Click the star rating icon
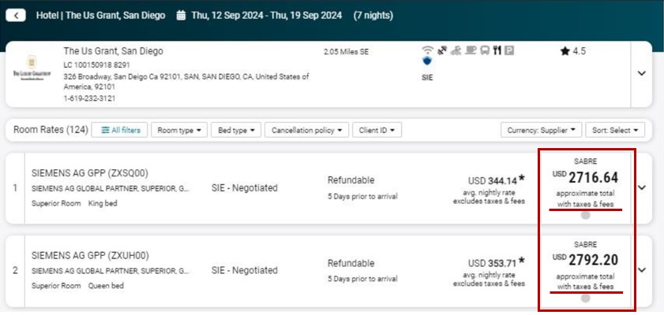The width and height of the screenshot is (664, 315). [x=565, y=51]
